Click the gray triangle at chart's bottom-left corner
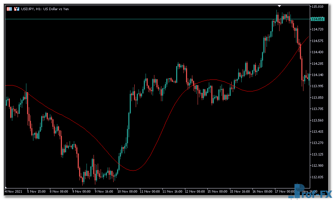This screenshot has height=200, width=333. 6,187
